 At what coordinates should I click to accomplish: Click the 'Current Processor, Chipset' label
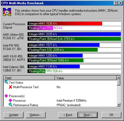(x=14, y=26)
